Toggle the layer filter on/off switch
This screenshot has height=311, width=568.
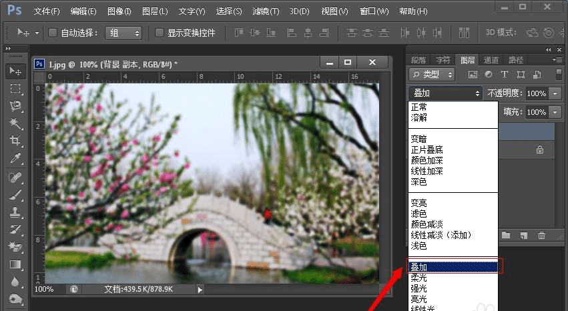pyautogui.click(x=559, y=74)
